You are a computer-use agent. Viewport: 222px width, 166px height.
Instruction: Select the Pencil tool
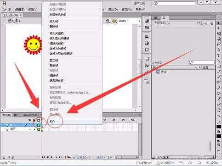[x=219, y=72]
